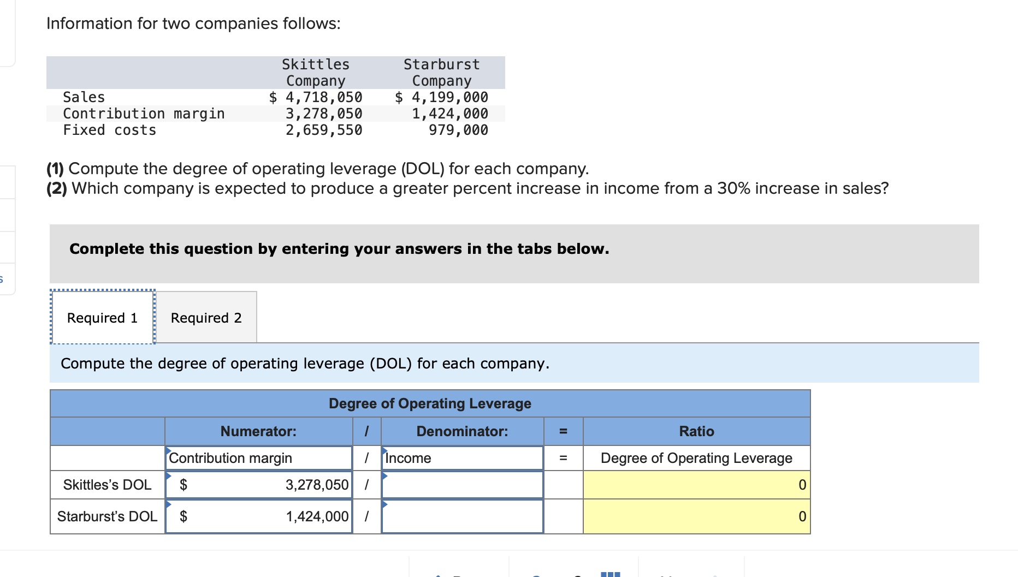1018x577 pixels.
Task: Select Starburst's DOL denominator input field
Action: click(462, 516)
